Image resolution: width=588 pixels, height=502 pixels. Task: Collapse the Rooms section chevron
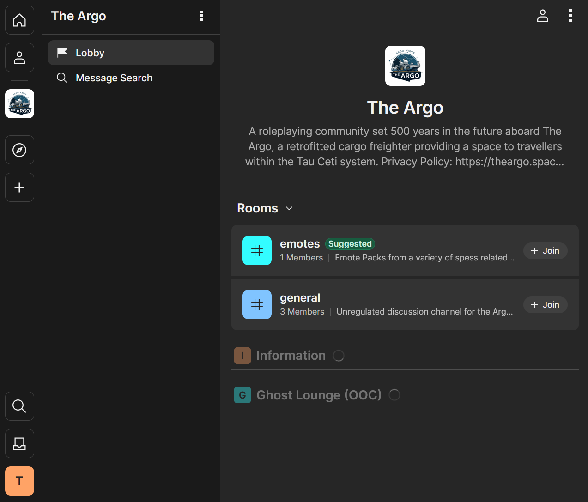pyautogui.click(x=289, y=208)
